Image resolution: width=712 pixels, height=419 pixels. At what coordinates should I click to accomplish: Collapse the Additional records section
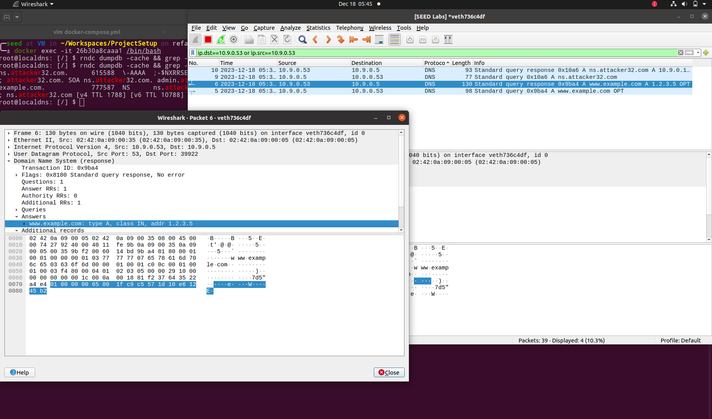(x=17, y=231)
